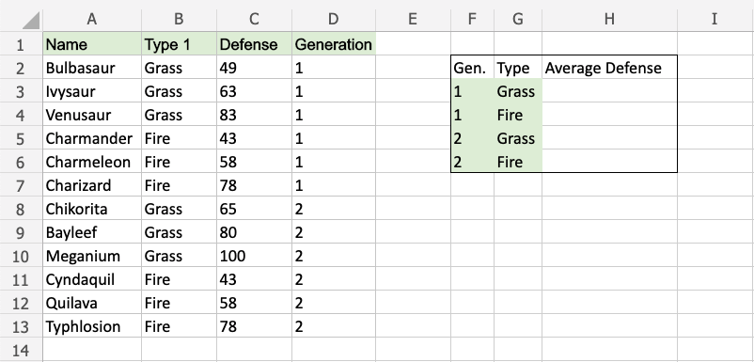Select Cyndaquil's defense value cell
Viewport: 754px width, 362px height.
point(254,279)
